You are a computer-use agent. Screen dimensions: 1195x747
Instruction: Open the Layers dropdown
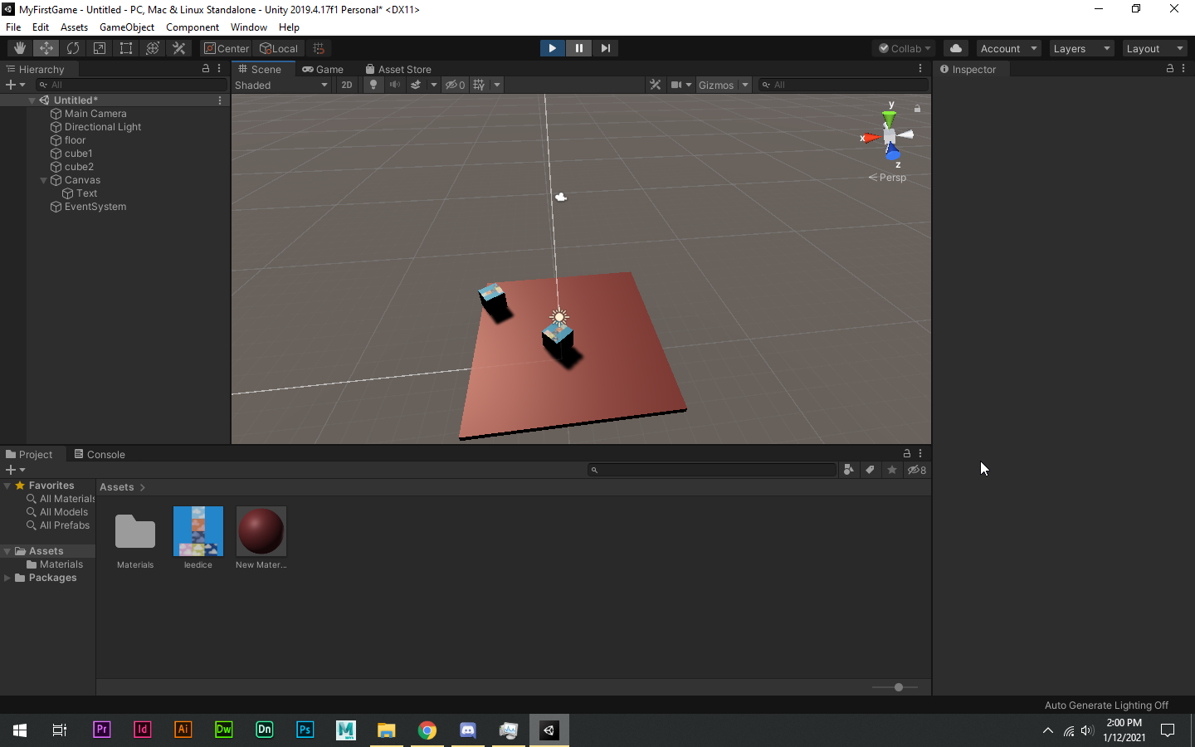pyautogui.click(x=1080, y=48)
